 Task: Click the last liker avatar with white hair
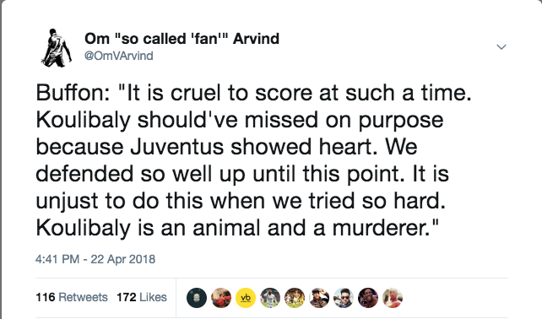[x=393, y=298]
